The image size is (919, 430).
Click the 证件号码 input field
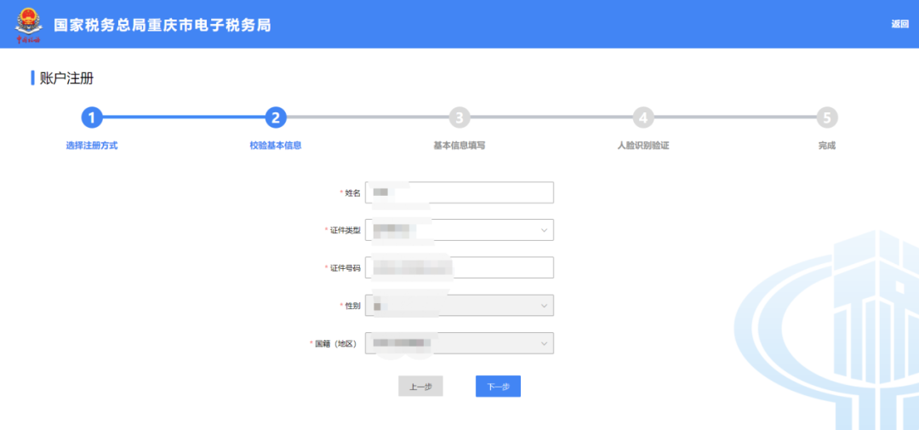pos(459,267)
